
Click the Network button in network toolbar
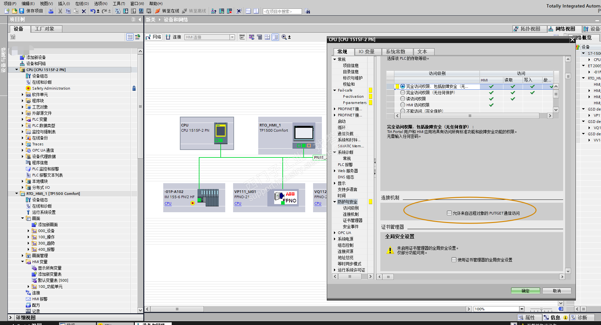(x=154, y=37)
